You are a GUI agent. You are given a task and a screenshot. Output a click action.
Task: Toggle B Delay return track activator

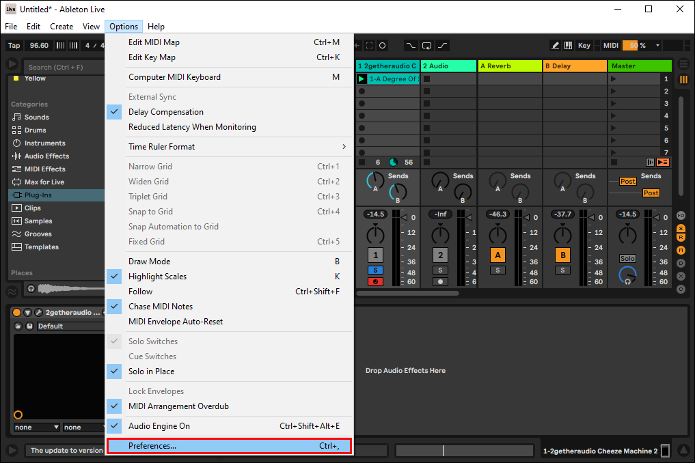pyautogui.click(x=563, y=255)
